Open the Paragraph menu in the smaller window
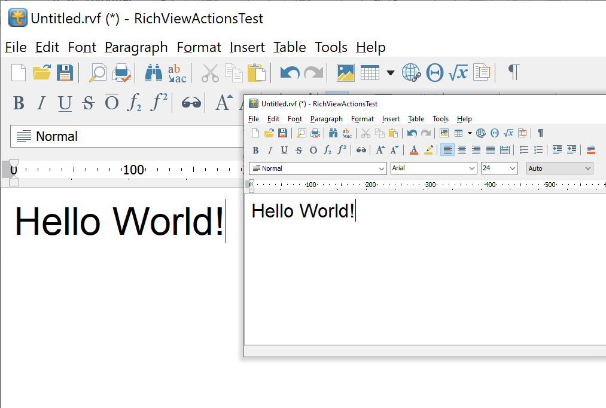Screen dimensions: 606x408 coord(326,119)
